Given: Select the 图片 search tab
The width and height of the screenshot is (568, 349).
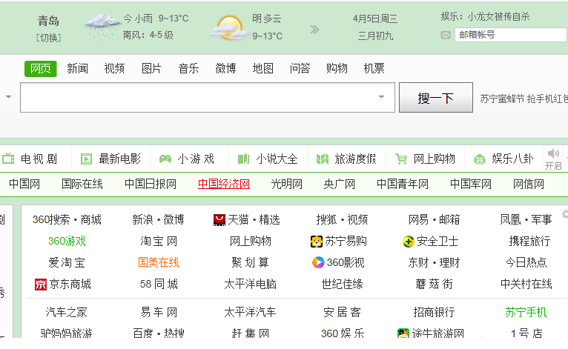Looking at the screenshot, I should [151, 68].
